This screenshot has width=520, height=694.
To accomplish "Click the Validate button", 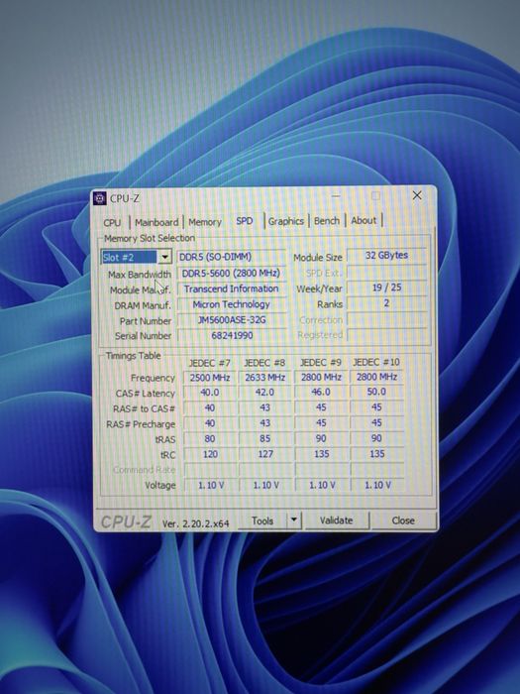I will pyautogui.click(x=337, y=520).
